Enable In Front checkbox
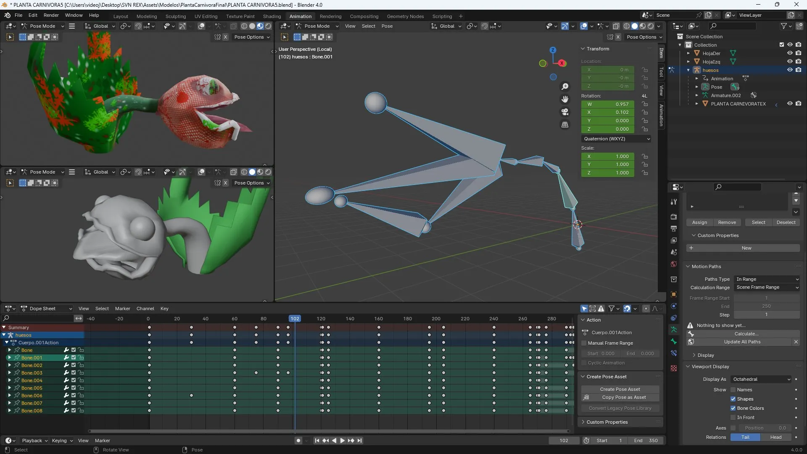Viewport: 807px width, 454px height. coord(733,418)
